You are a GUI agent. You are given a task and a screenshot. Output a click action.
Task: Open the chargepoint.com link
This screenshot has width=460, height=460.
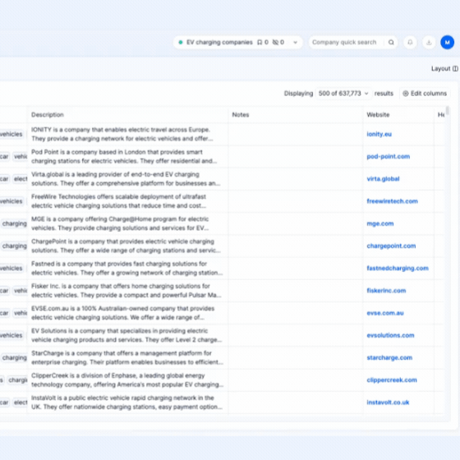pyautogui.click(x=391, y=246)
